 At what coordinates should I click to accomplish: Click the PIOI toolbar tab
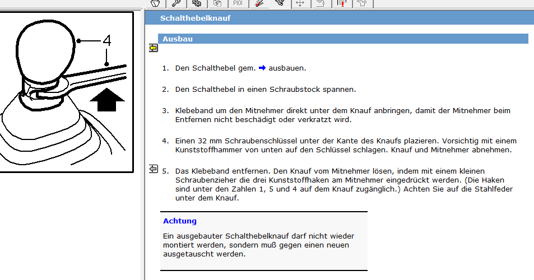tap(238, 3)
